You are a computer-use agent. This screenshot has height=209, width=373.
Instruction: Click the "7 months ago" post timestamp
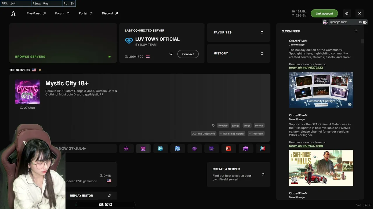pyautogui.click(x=297, y=45)
